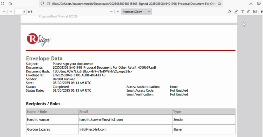Go to the next PDF page
Viewport: 263px width, 137px height.
pyautogui.click(x=11, y=12)
